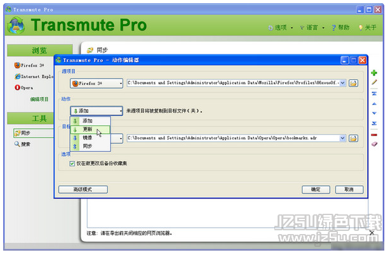Open the 选项 options menu
The image size is (390, 255).
(281, 27)
